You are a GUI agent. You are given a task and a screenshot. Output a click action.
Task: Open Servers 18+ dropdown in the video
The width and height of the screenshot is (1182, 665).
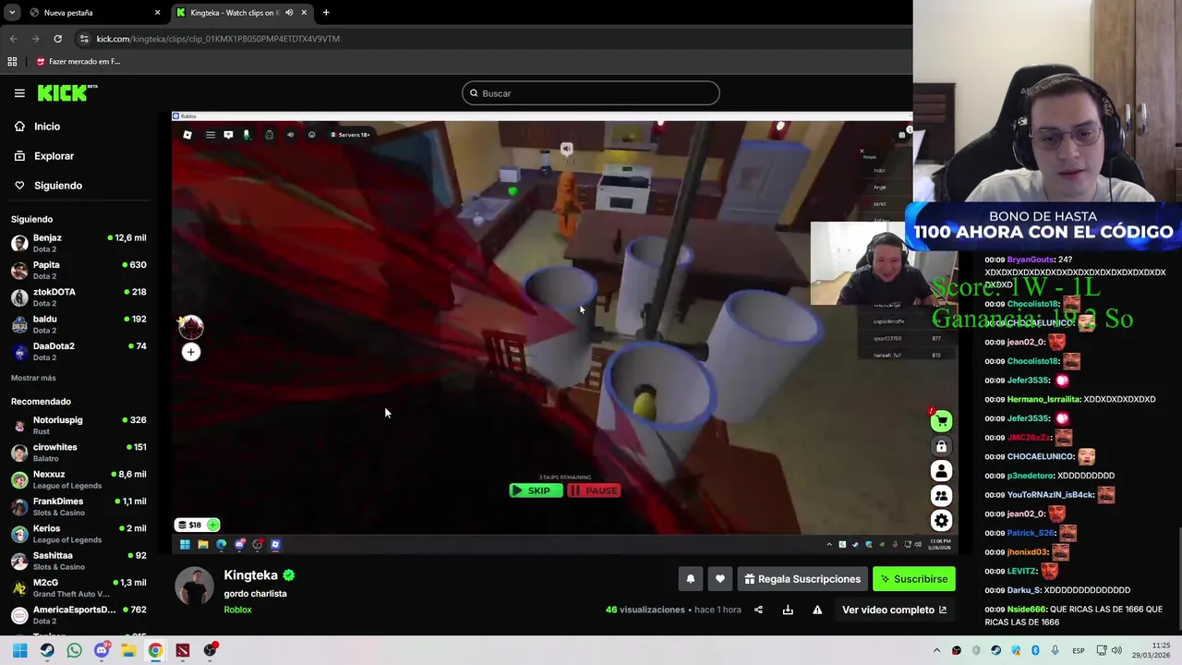pos(351,135)
